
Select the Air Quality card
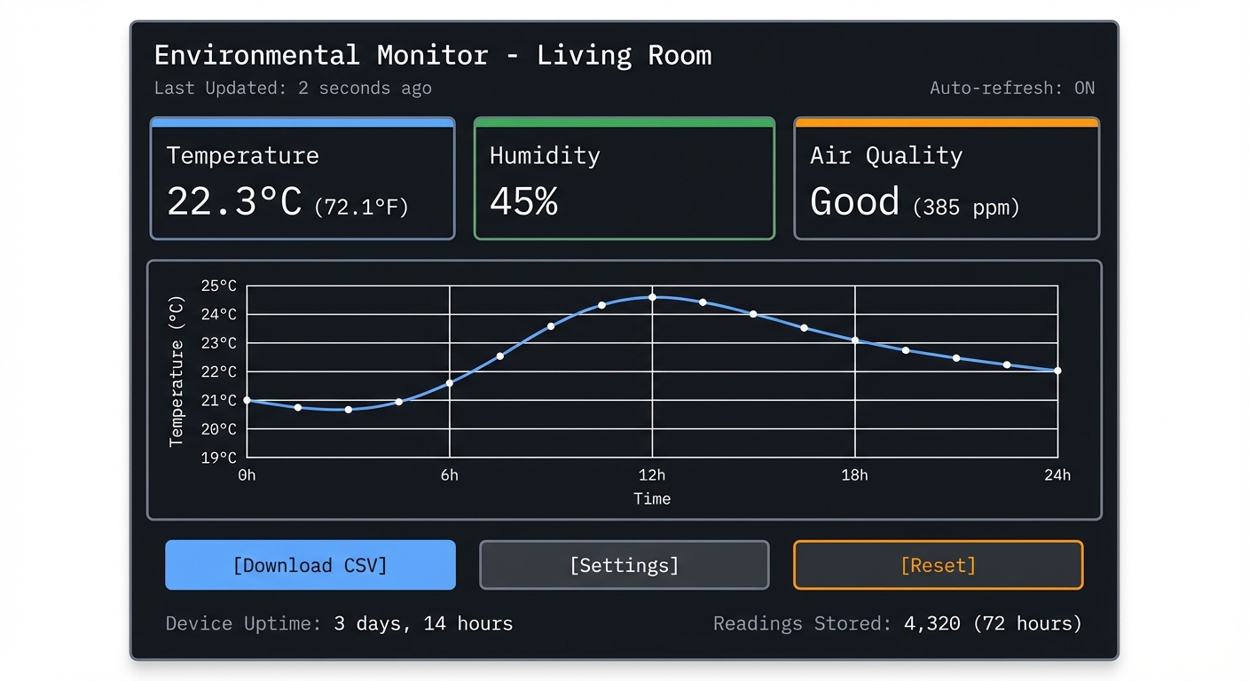[x=947, y=177]
